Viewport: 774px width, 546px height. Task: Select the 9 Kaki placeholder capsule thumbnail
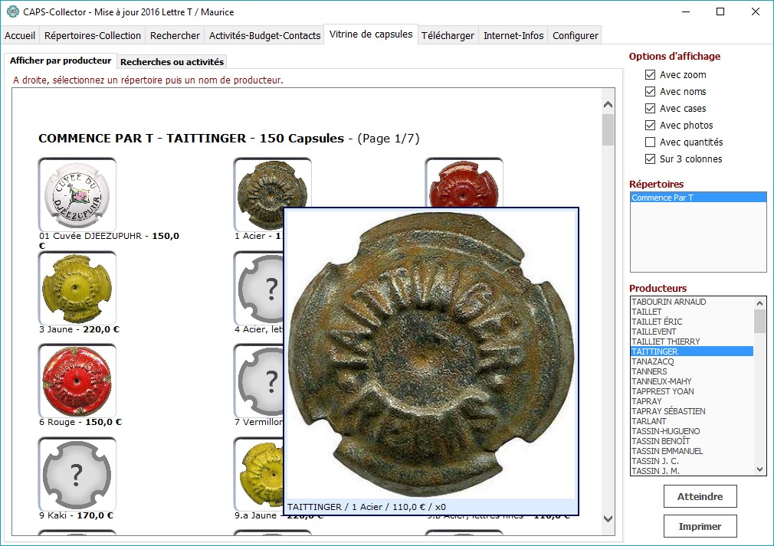coord(77,474)
